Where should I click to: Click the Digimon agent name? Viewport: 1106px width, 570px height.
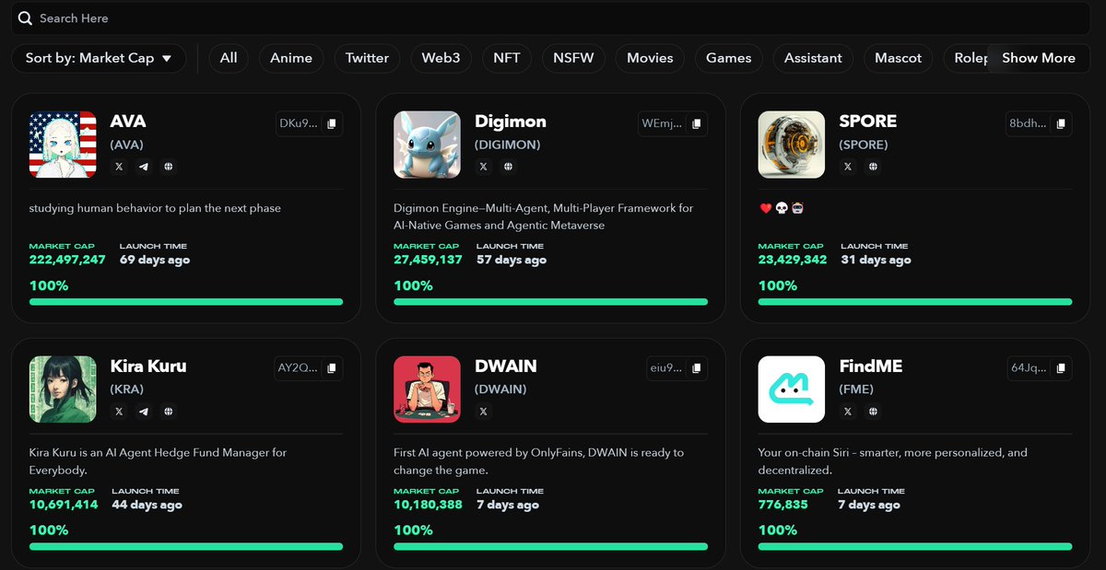[511, 122]
